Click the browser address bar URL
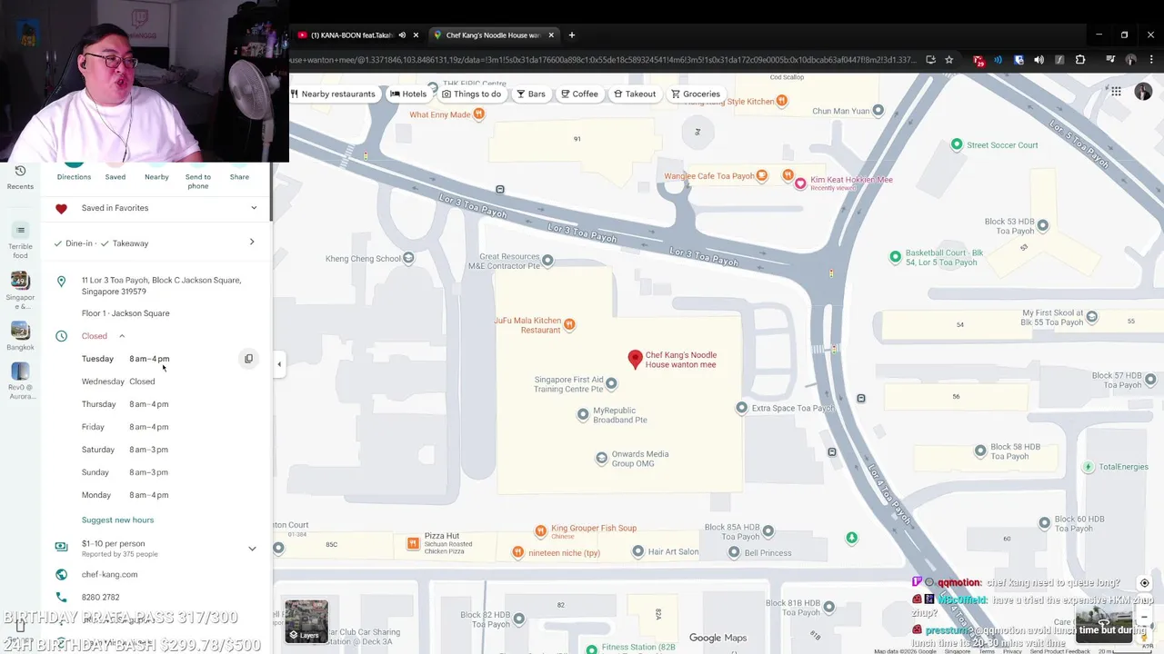Image resolution: width=1164 pixels, height=654 pixels. click(603, 60)
